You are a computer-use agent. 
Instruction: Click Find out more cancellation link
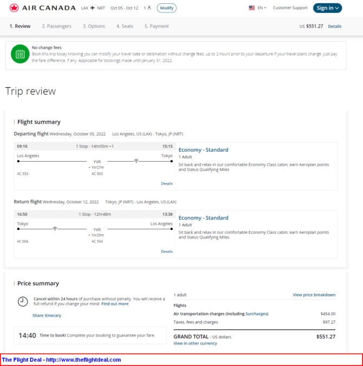click(x=115, y=304)
